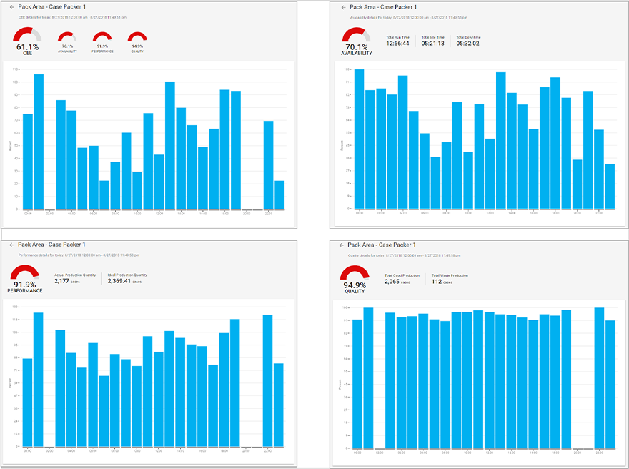Click the Total Good Production 2,065 value
Viewport: 629px width, 469px height.
(x=395, y=282)
